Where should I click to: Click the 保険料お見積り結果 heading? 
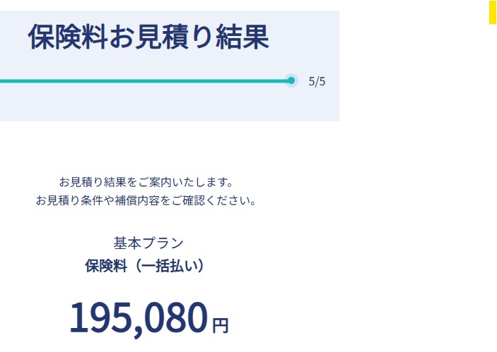148,37
